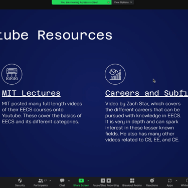Click the slide title ending in 'Resources'
This screenshot has width=188, height=188.
(56, 35)
